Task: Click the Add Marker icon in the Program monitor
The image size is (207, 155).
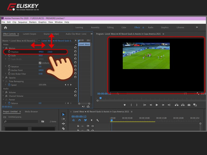Action: coord(125,105)
